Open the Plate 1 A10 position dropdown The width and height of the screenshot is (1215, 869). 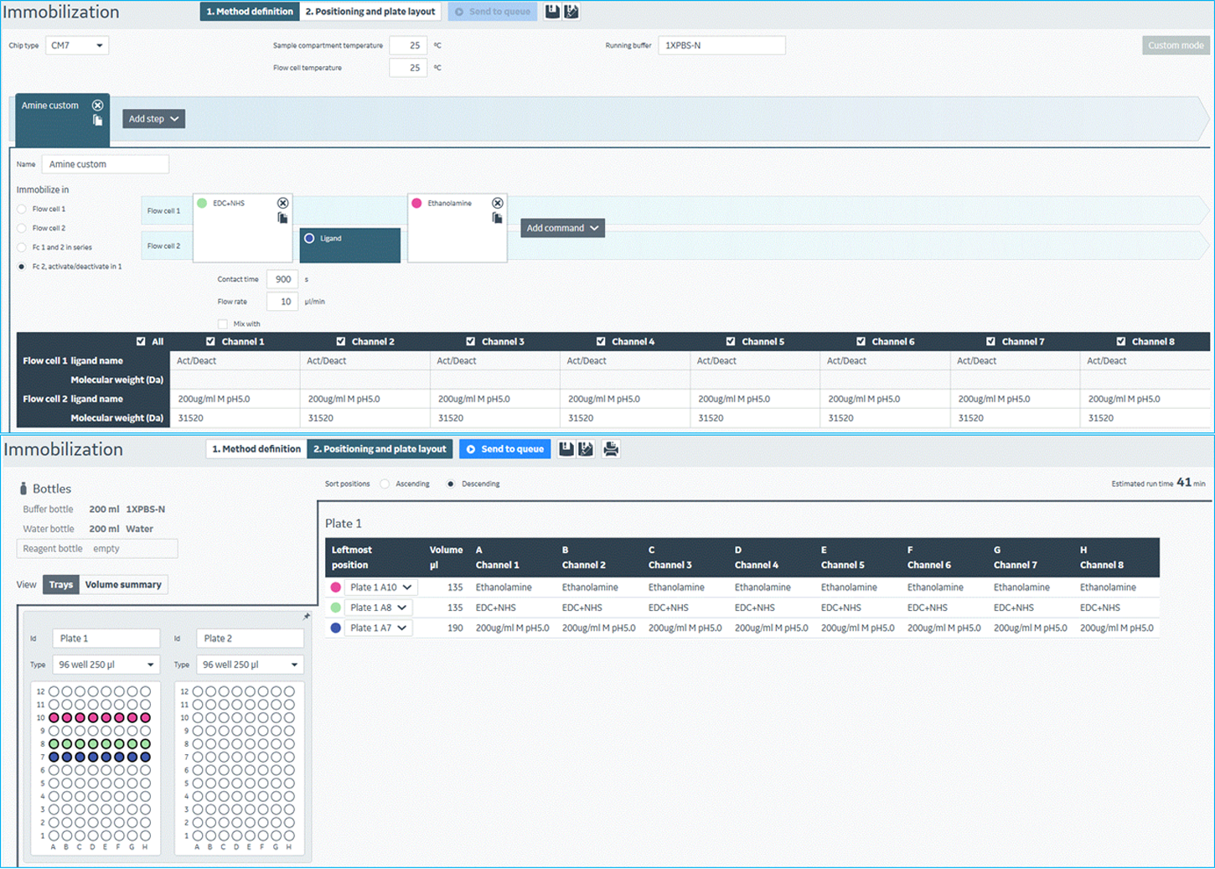pos(381,587)
